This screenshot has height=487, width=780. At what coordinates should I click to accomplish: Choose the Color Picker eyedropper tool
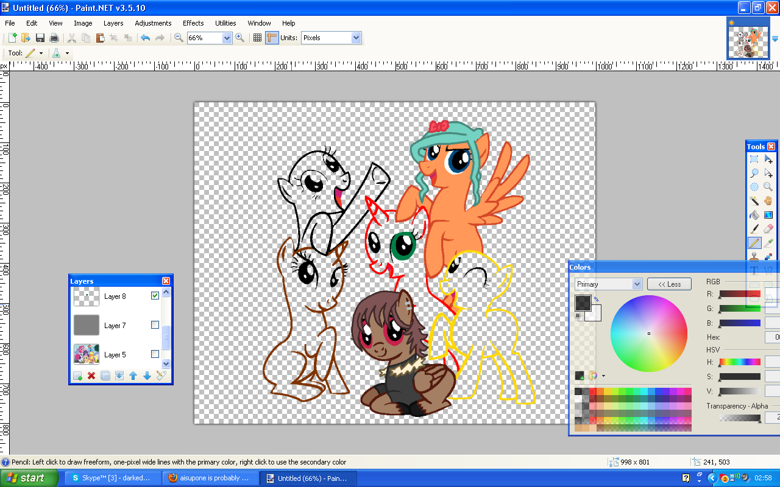768,243
